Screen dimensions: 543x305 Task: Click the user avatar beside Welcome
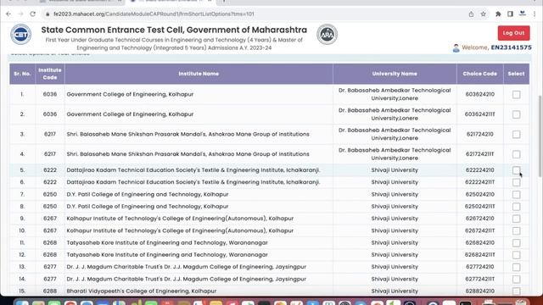click(456, 48)
